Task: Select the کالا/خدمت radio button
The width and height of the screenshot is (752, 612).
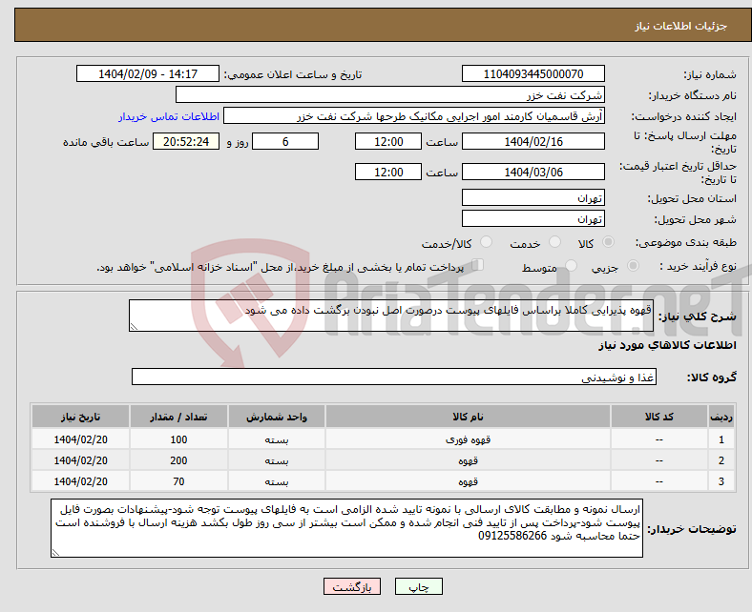Action: 487,242
